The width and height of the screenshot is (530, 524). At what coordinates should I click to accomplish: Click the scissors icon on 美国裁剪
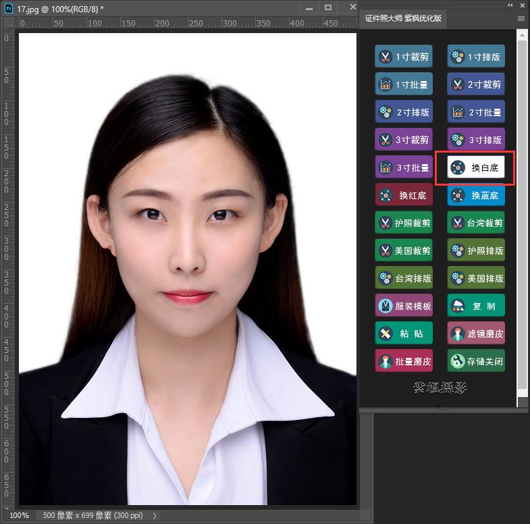[386, 250]
